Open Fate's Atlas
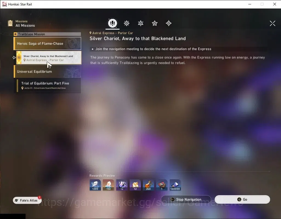Screen dimensions: 281x219 [27, 200]
